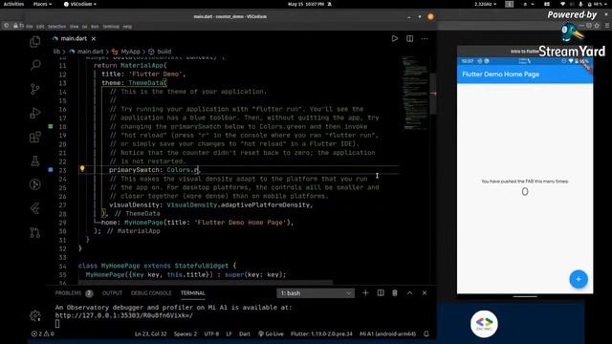Image resolution: width=612 pixels, height=344 pixels.
Task: Open the Selection menu
Action: pyautogui.click(x=57, y=27)
